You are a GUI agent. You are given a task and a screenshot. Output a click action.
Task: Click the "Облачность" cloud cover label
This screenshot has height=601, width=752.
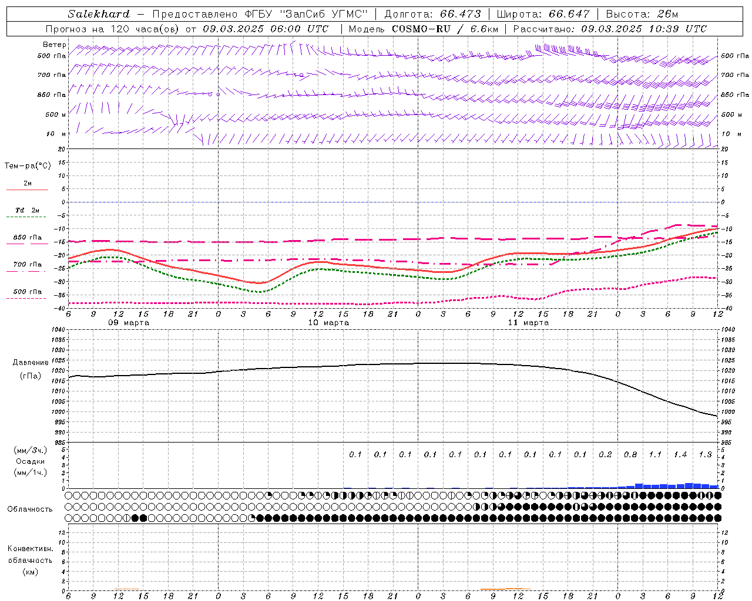tap(30, 509)
